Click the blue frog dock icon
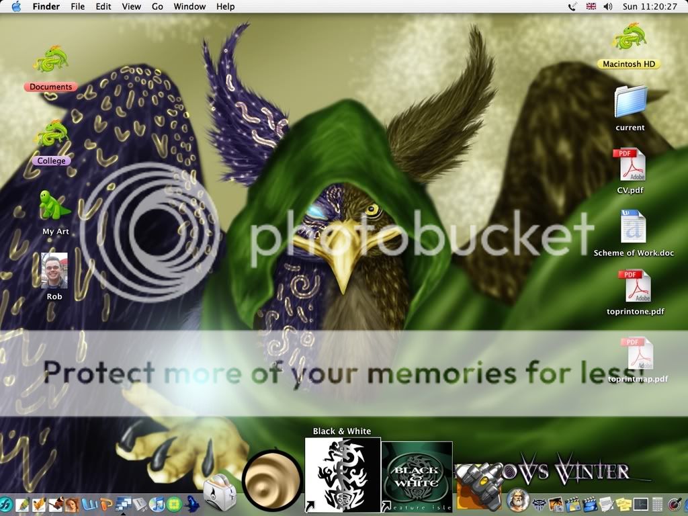The height and width of the screenshot is (516, 688). point(191,504)
